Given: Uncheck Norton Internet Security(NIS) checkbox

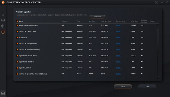Looking at the screenshot, I should (17, 25).
